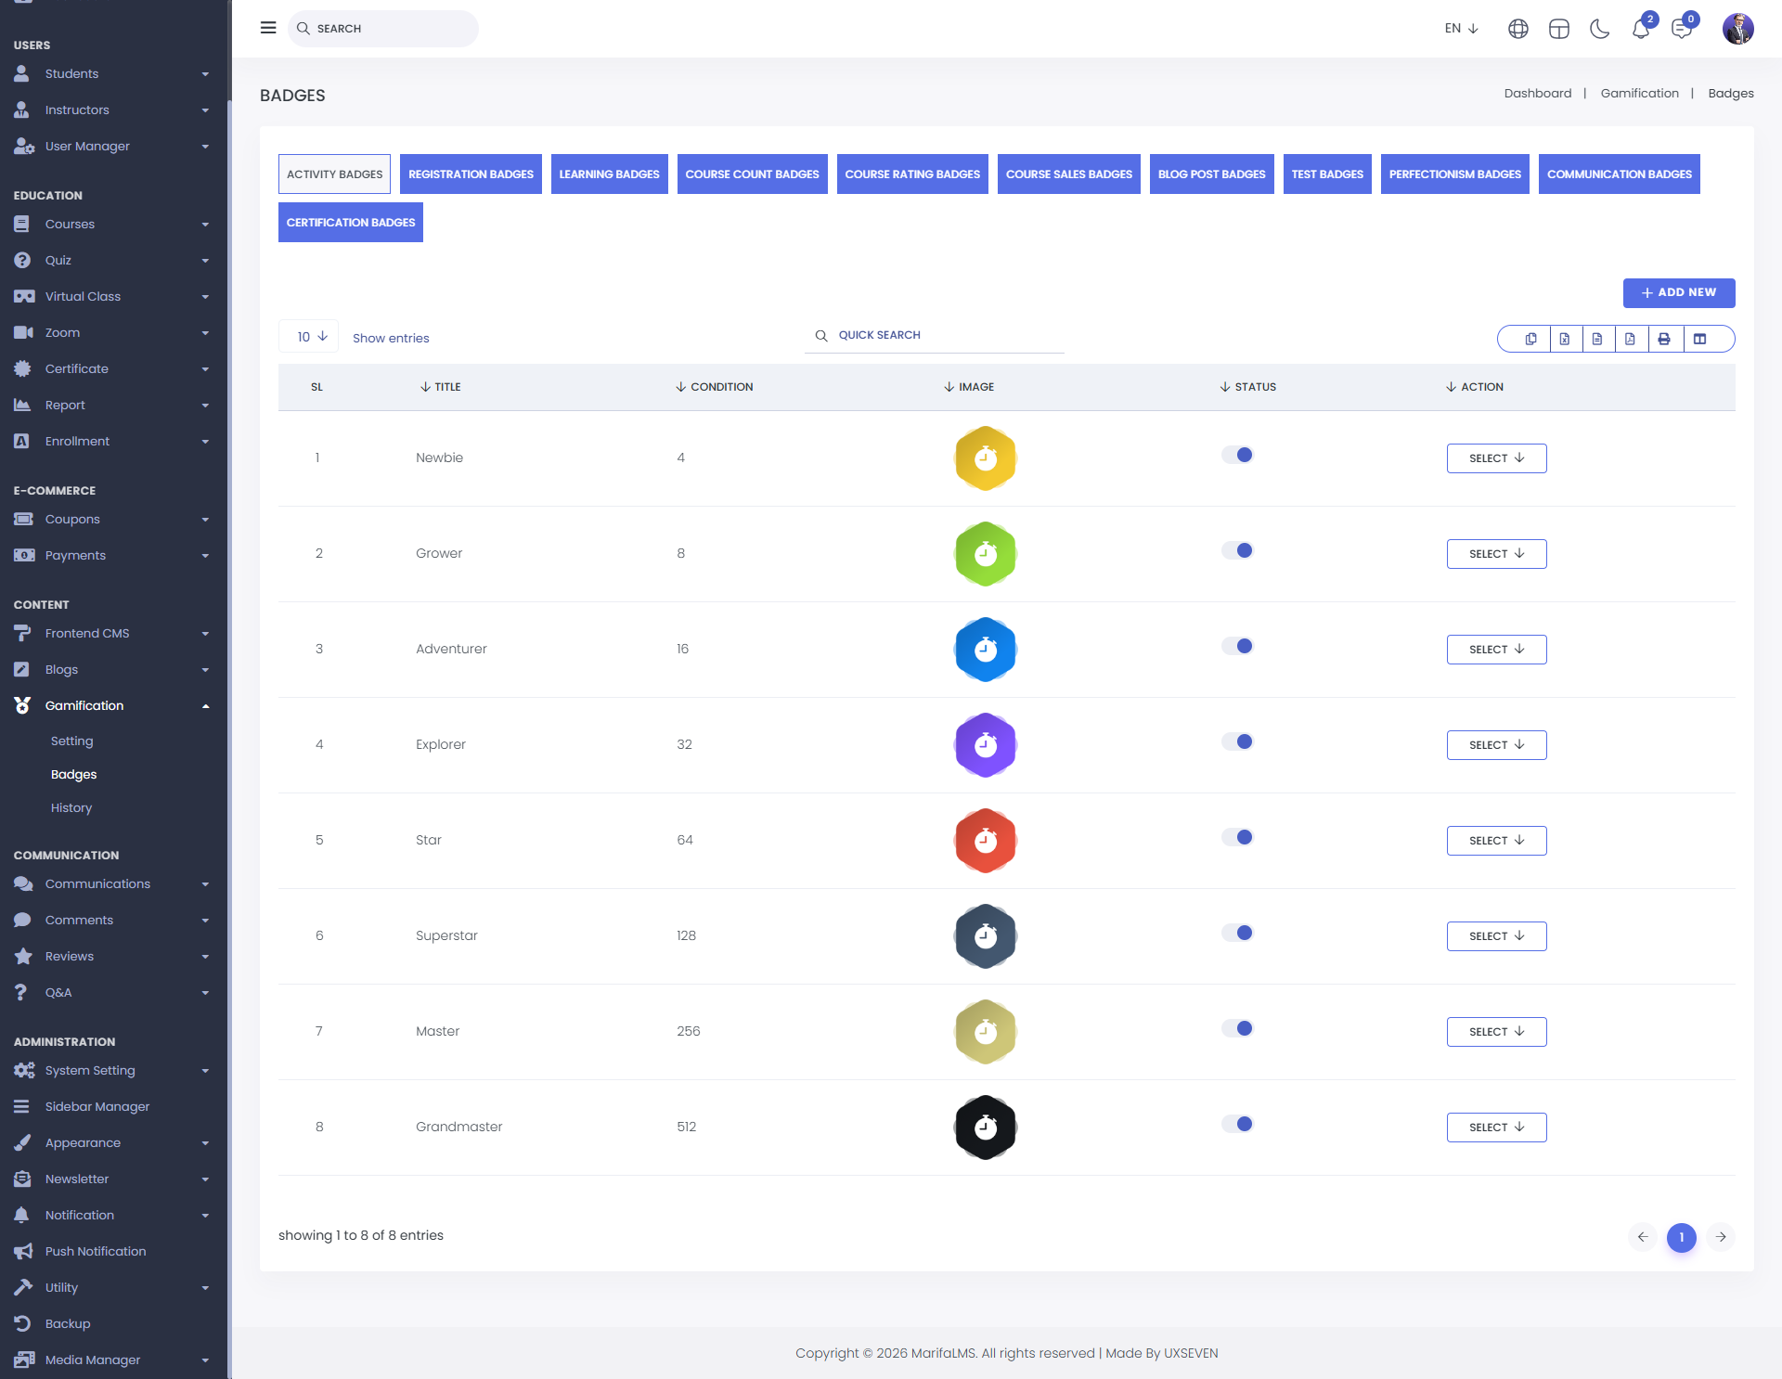Click the notifications bell icon
Image resolution: width=1782 pixels, height=1379 pixels.
1640,29
